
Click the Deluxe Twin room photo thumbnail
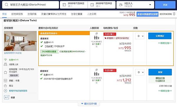click(20, 41)
